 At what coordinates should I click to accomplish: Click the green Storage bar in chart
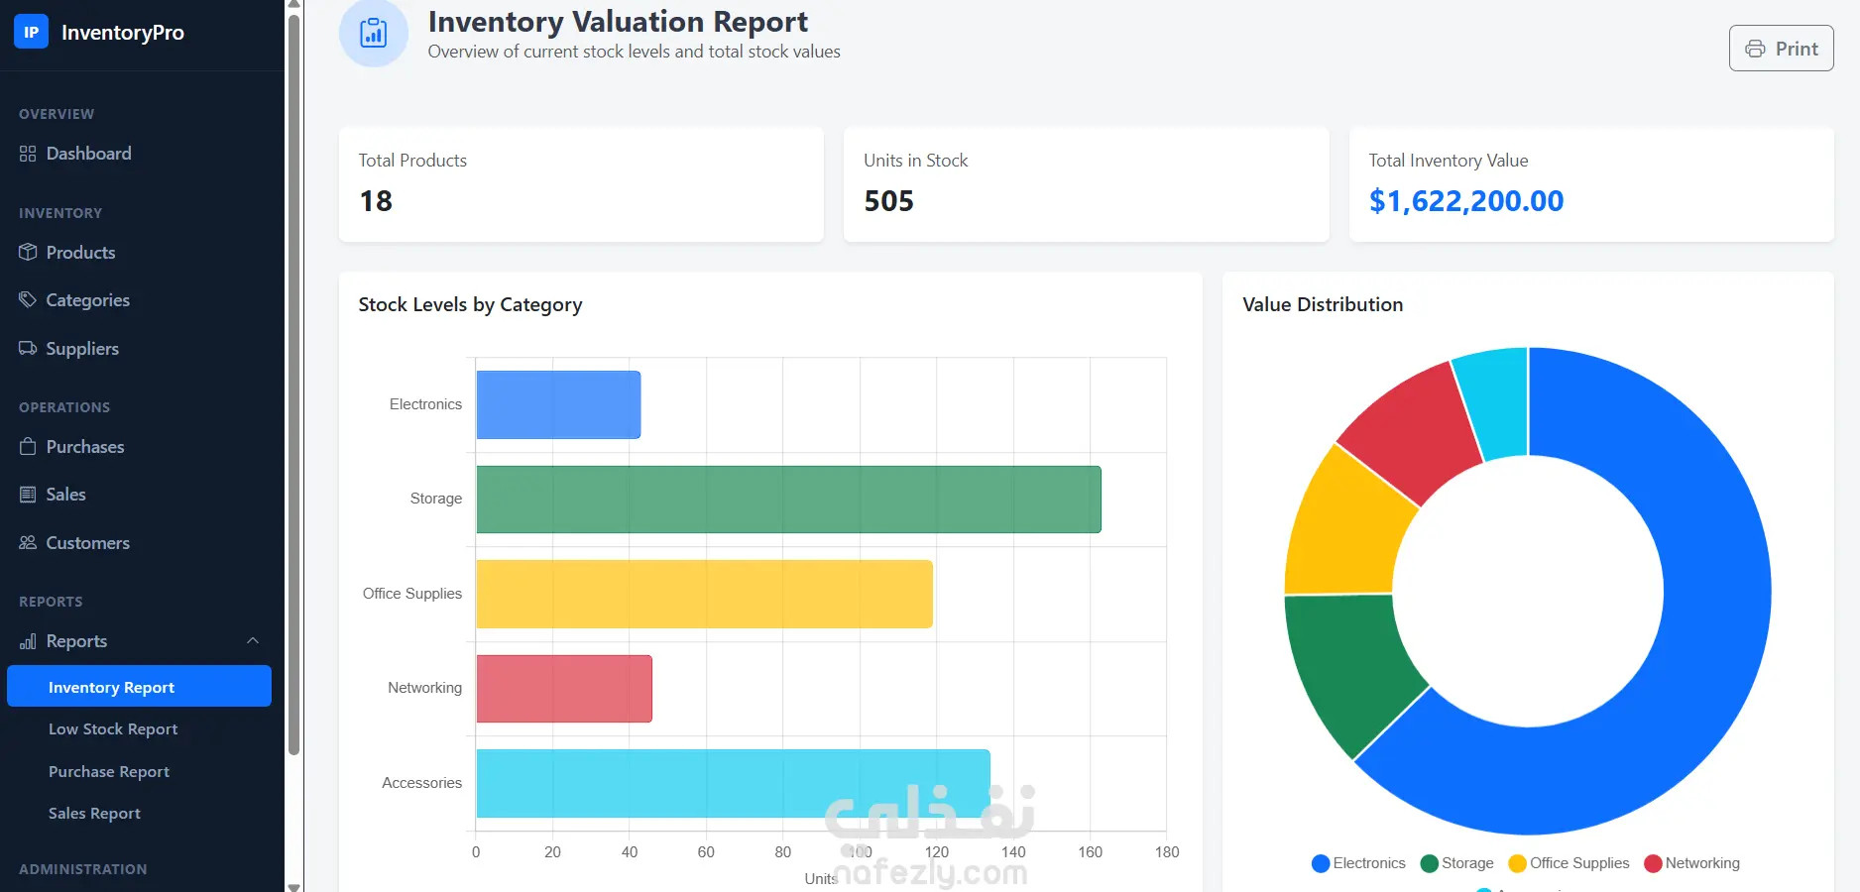(788, 500)
